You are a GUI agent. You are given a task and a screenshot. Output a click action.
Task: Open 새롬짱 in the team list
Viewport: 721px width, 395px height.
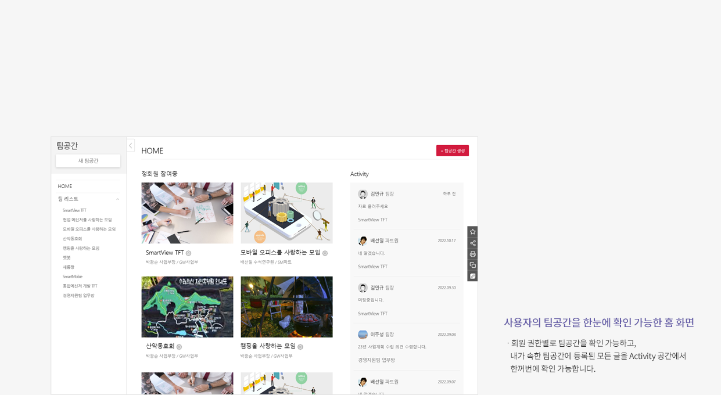[69, 267]
